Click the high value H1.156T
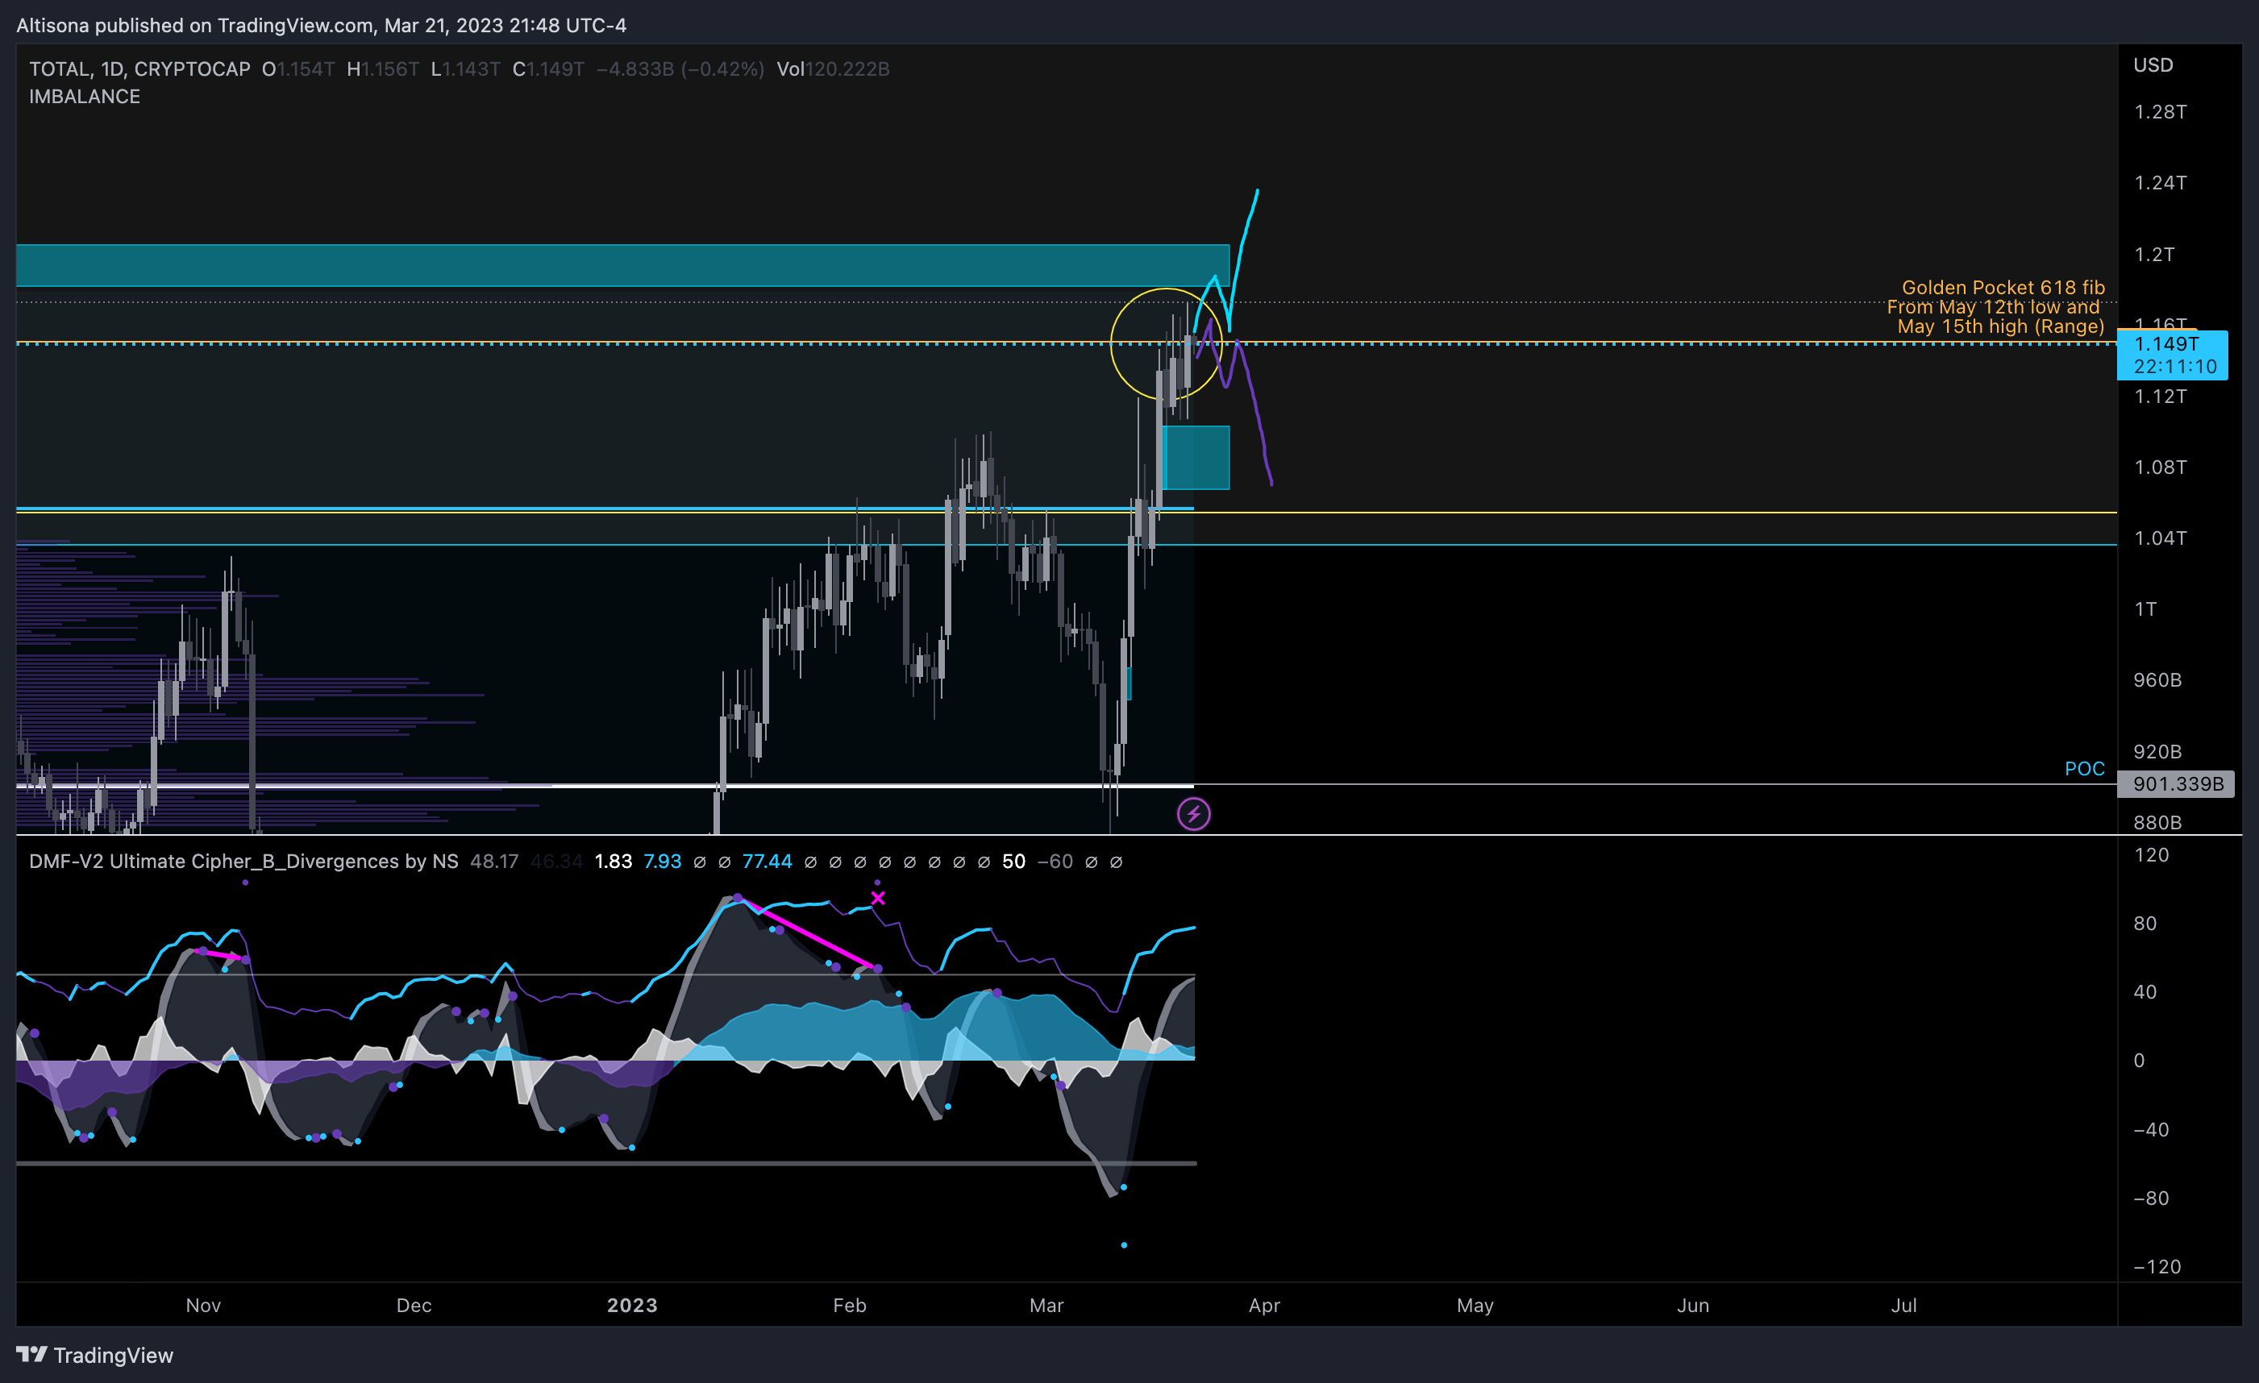 click(x=382, y=69)
